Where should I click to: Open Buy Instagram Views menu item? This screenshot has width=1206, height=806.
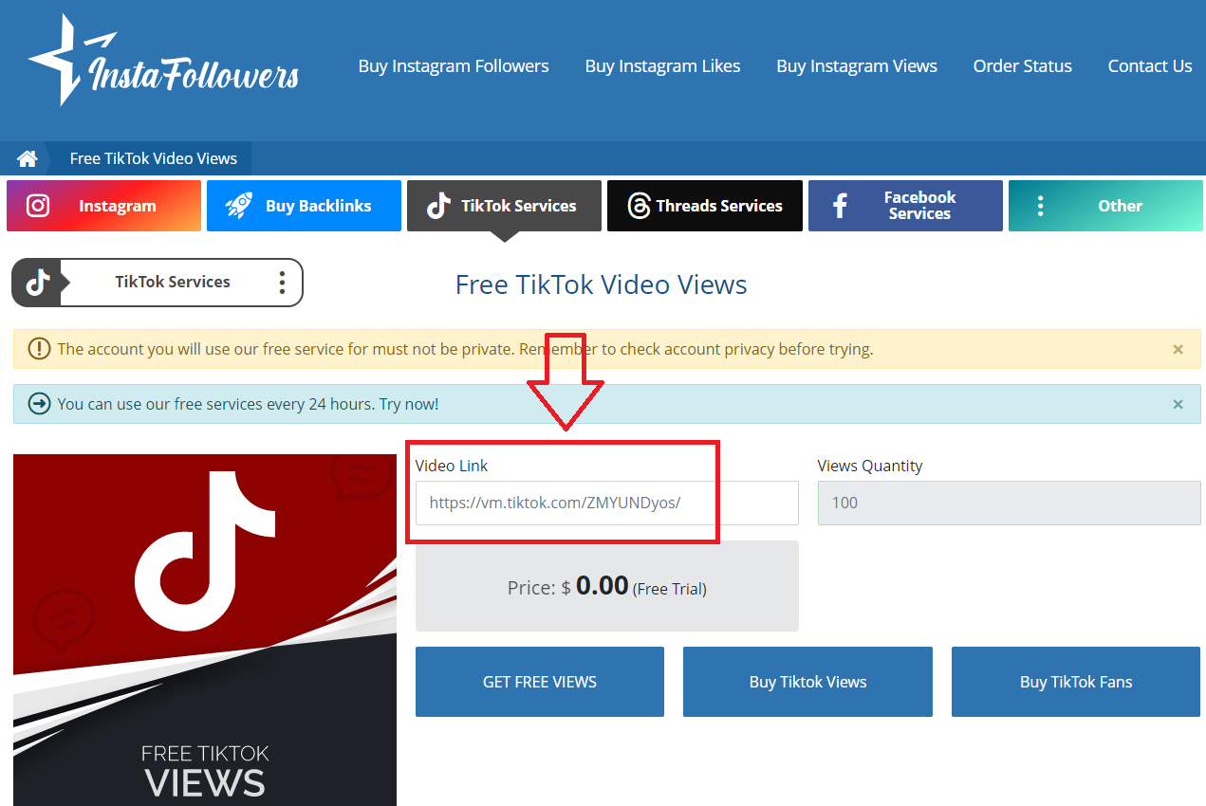857,66
